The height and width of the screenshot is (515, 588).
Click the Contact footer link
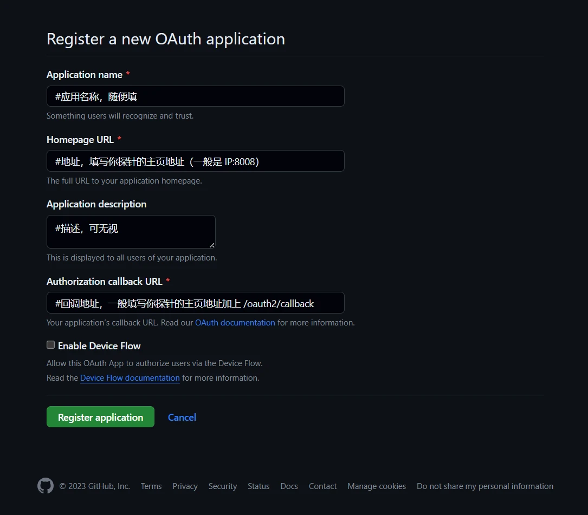[322, 486]
